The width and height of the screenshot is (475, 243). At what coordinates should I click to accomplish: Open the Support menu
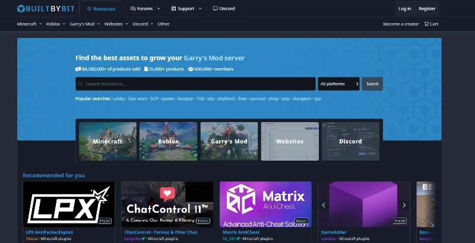pyautogui.click(x=183, y=8)
